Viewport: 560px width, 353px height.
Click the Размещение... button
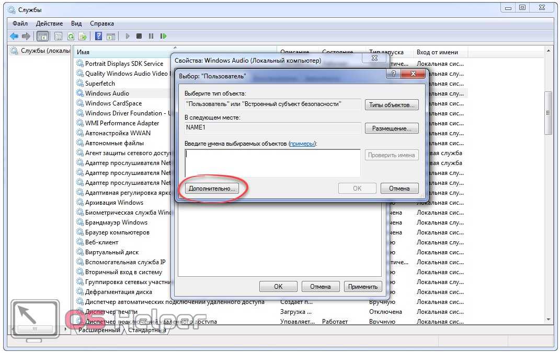click(392, 128)
